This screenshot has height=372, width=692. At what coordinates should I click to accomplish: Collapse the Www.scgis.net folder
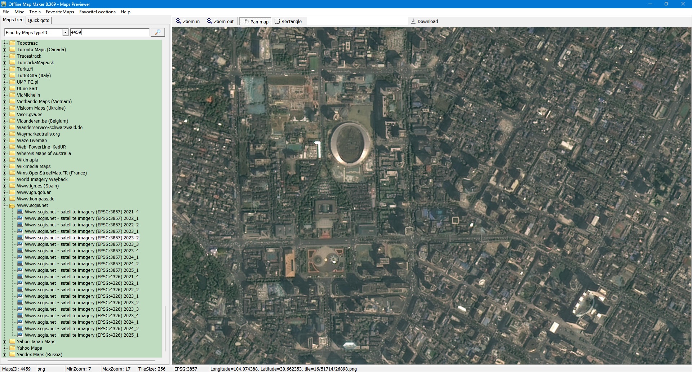pyautogui.click(x=5, y=205)
